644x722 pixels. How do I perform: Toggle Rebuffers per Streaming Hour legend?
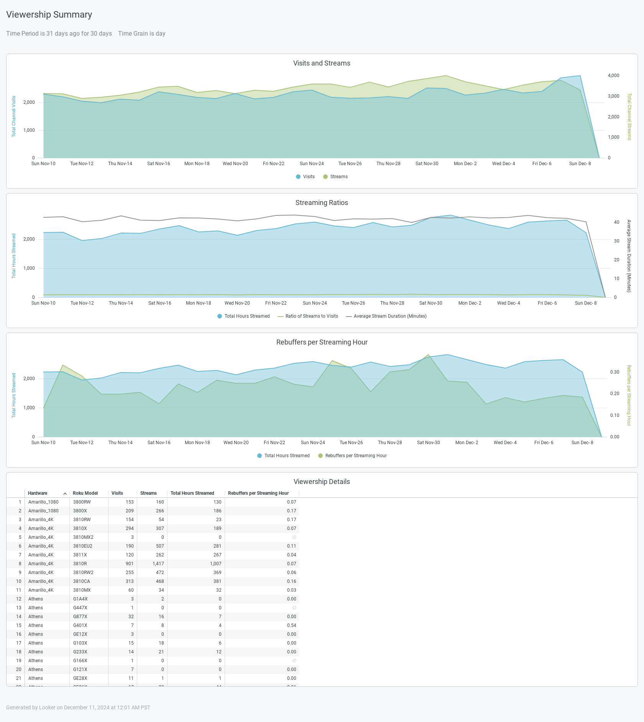pos(352,456)
